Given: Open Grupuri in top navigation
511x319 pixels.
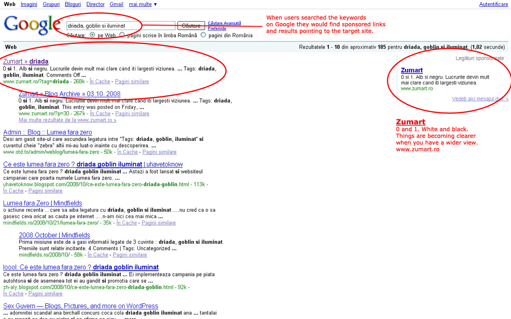Looking at the screenshot, I should (x=51, y=4).
